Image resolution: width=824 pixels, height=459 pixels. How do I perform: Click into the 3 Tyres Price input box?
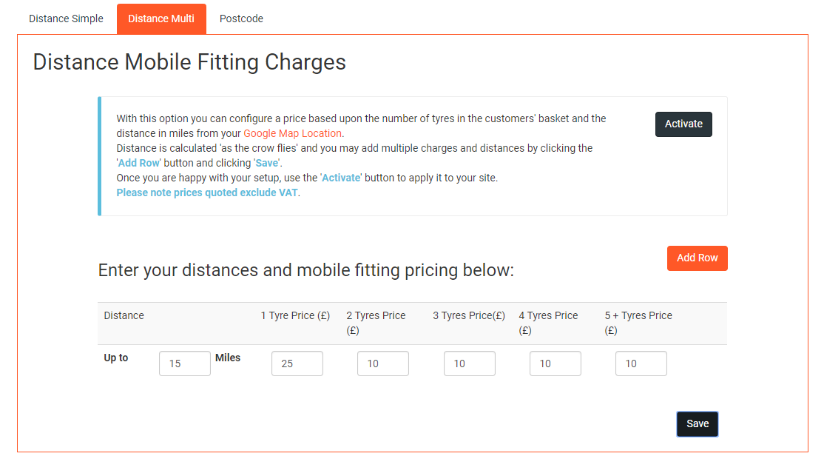pyautogui.click(x=469, y=363)
